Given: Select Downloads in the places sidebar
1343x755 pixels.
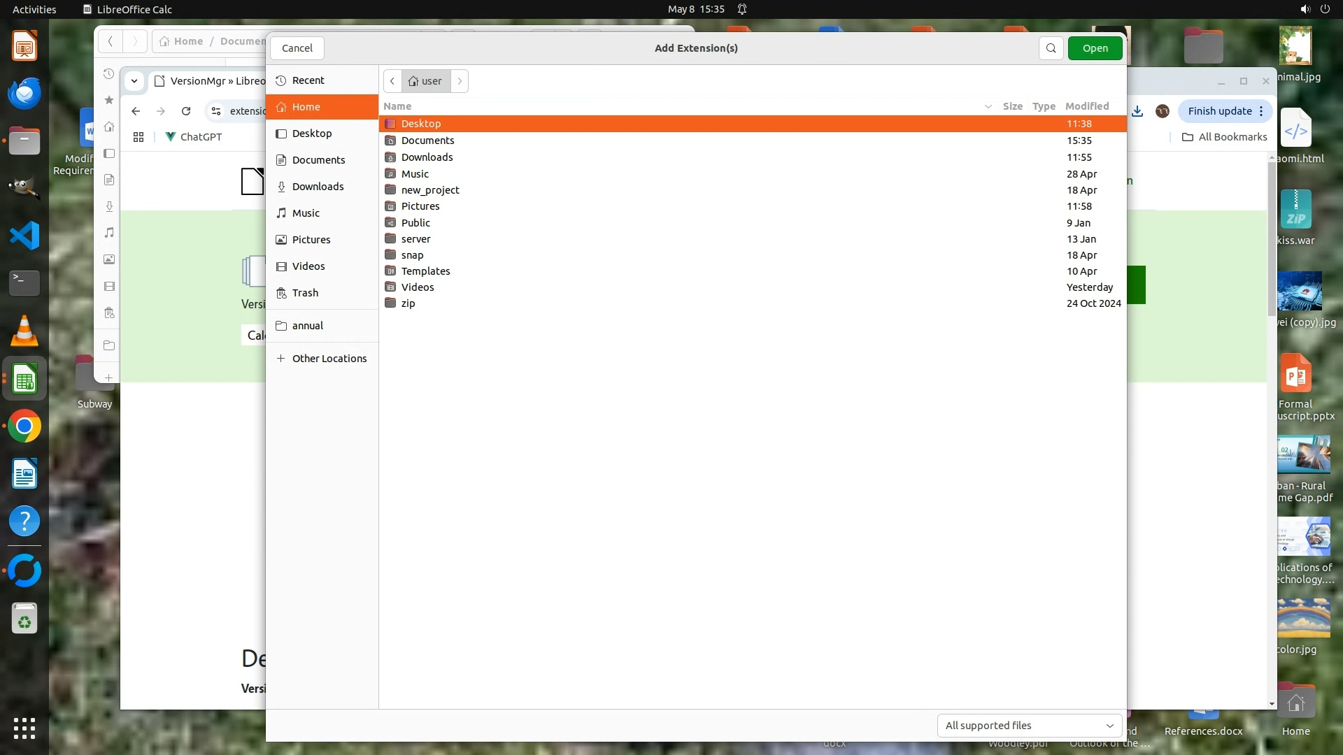Looking at the screenshot, I should pos(318,187).
